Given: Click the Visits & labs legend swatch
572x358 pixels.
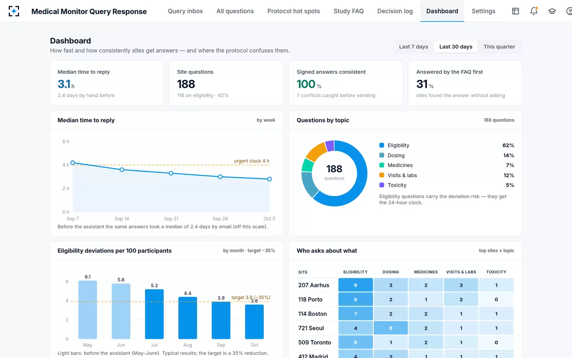Looking at the screenshot, I should pos(382,175).
